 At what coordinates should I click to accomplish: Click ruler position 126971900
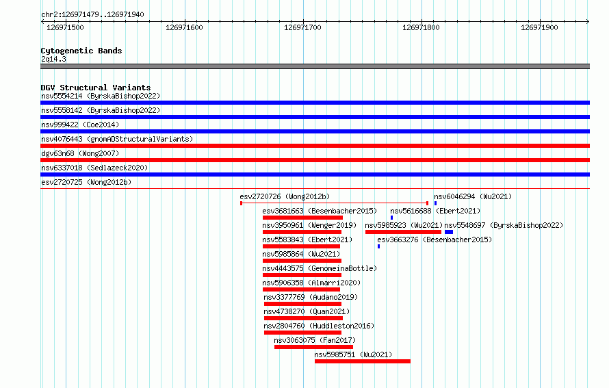pos(539,27)
